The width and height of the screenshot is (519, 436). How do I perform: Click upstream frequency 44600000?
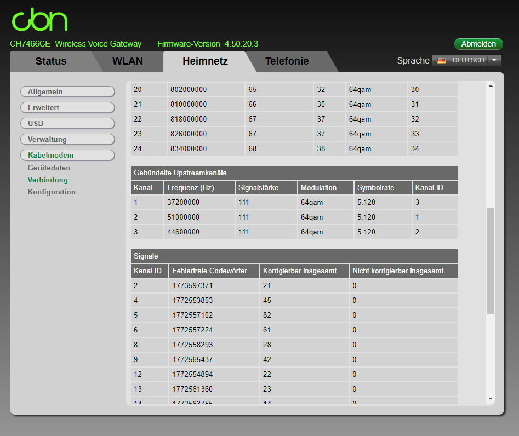pyautogui.click(x=184, y=232)
